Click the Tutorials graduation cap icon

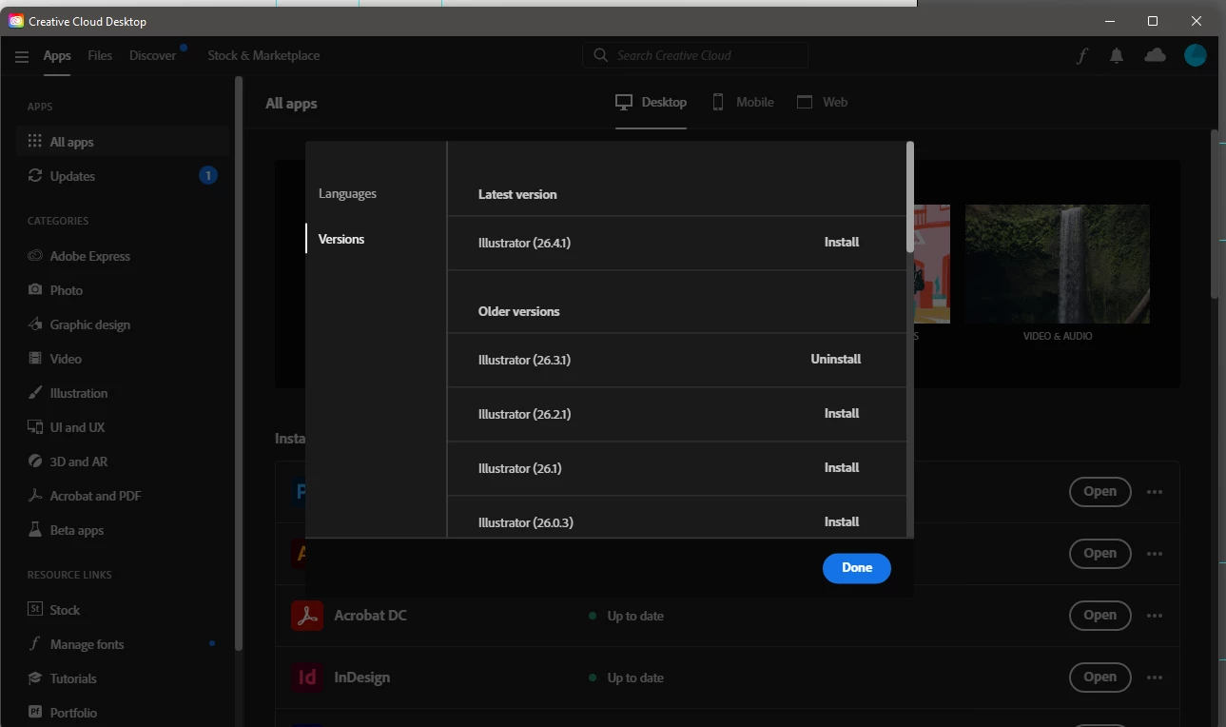[35, 678]
